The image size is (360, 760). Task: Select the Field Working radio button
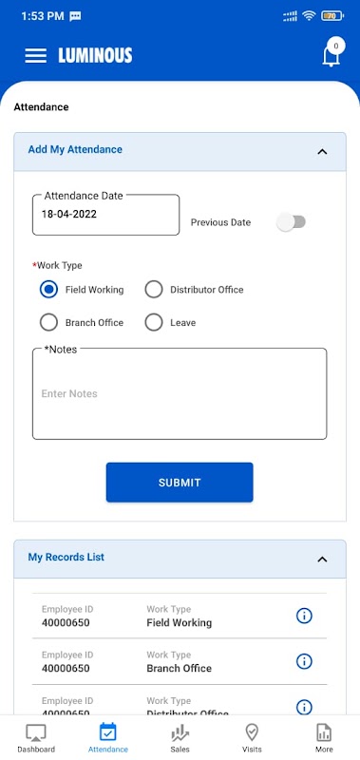tap(49, 290)
